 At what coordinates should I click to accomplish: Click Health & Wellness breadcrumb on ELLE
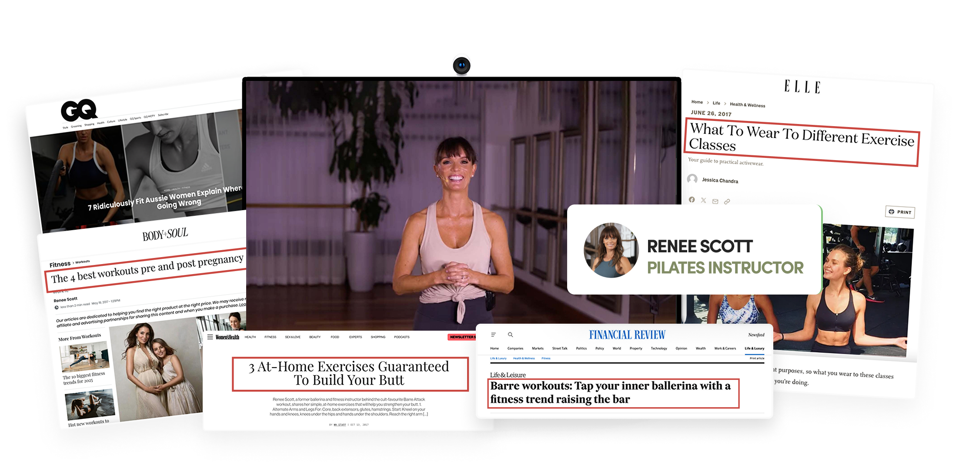point(747,105)
